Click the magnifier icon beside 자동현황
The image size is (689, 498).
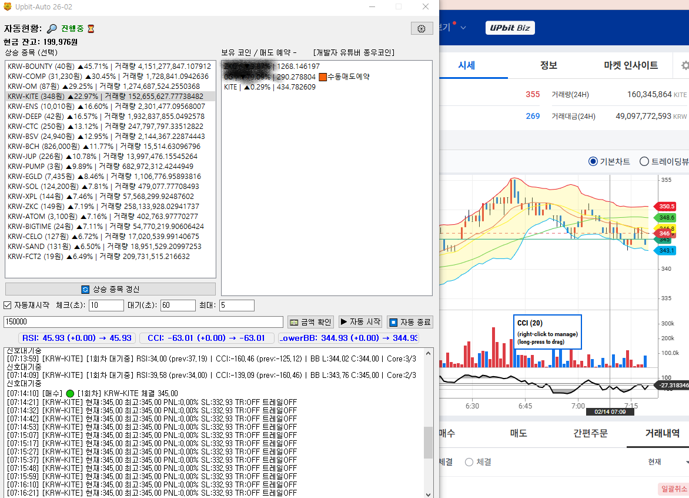(x=52, y=29)
